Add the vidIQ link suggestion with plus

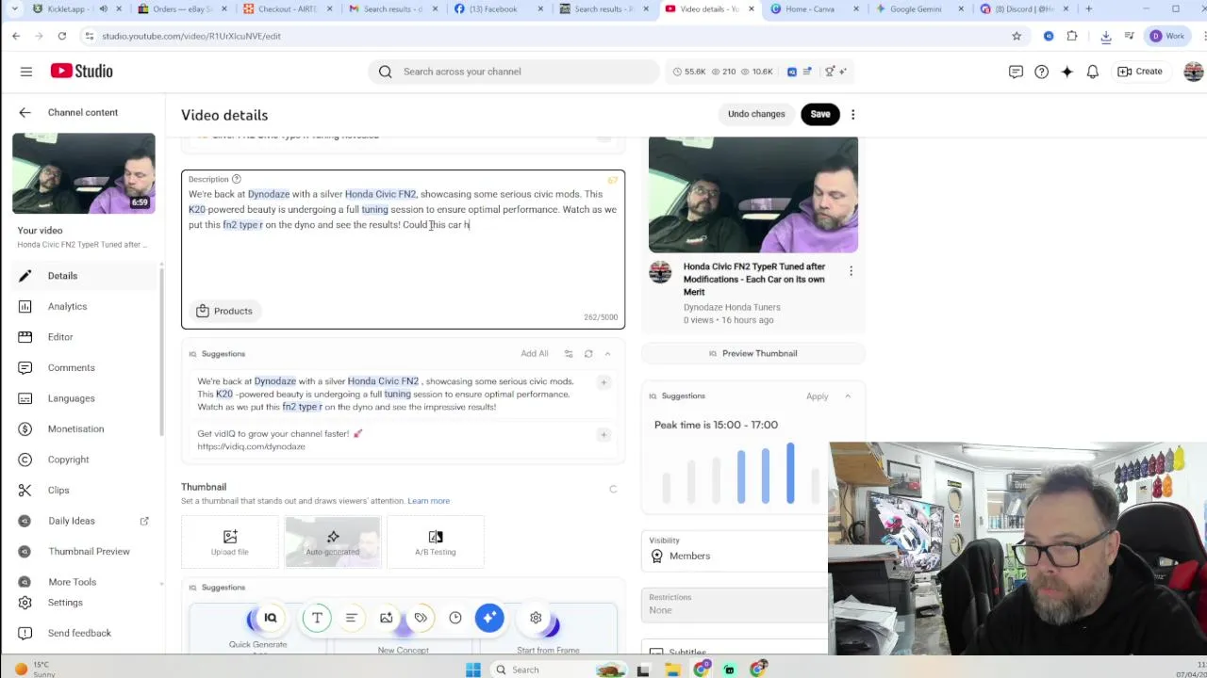point(603,435)
